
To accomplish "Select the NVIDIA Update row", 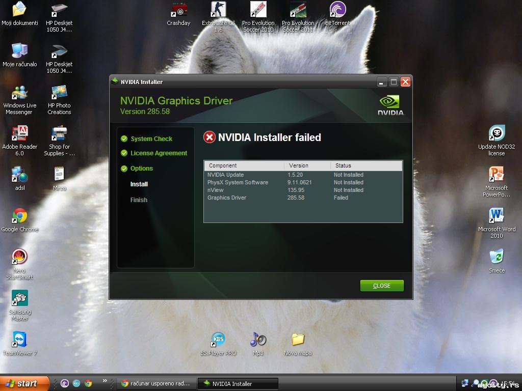I will pyautogui.click(x=303, y=175).
